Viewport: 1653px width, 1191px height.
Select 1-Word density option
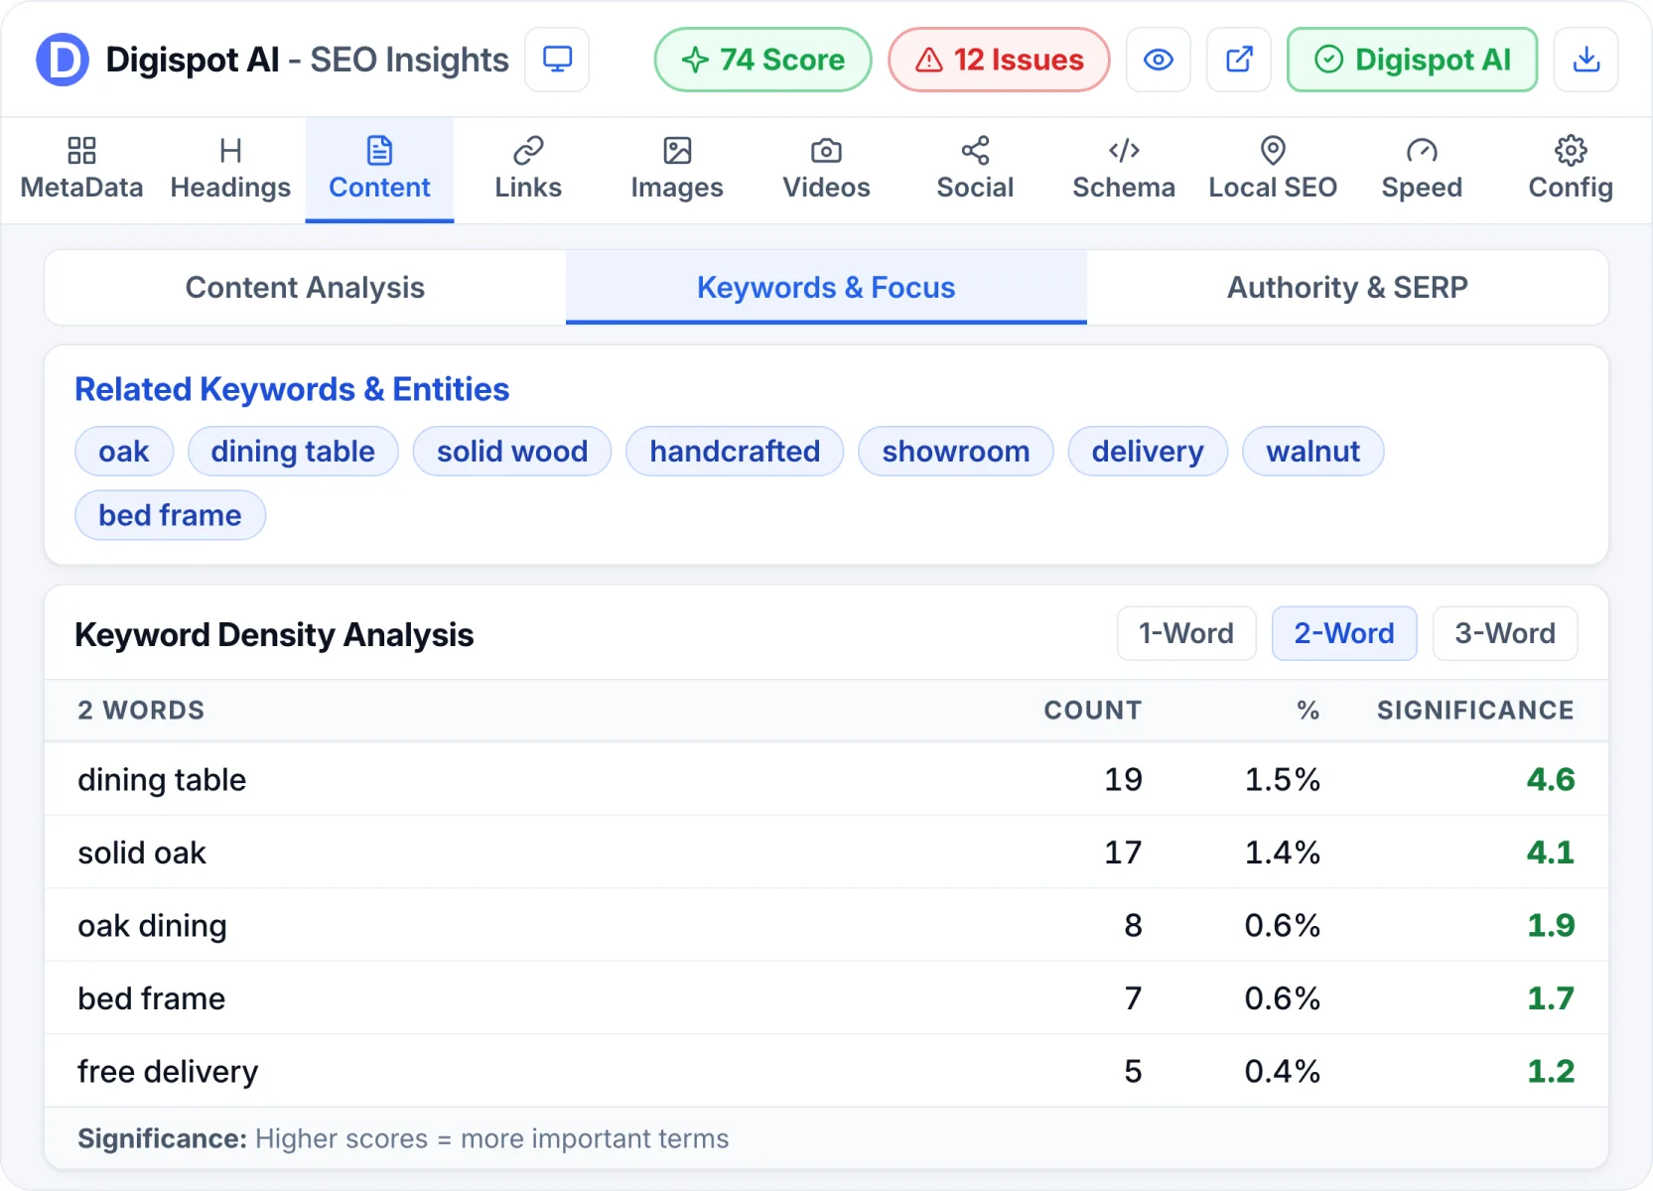(1186, 633)
